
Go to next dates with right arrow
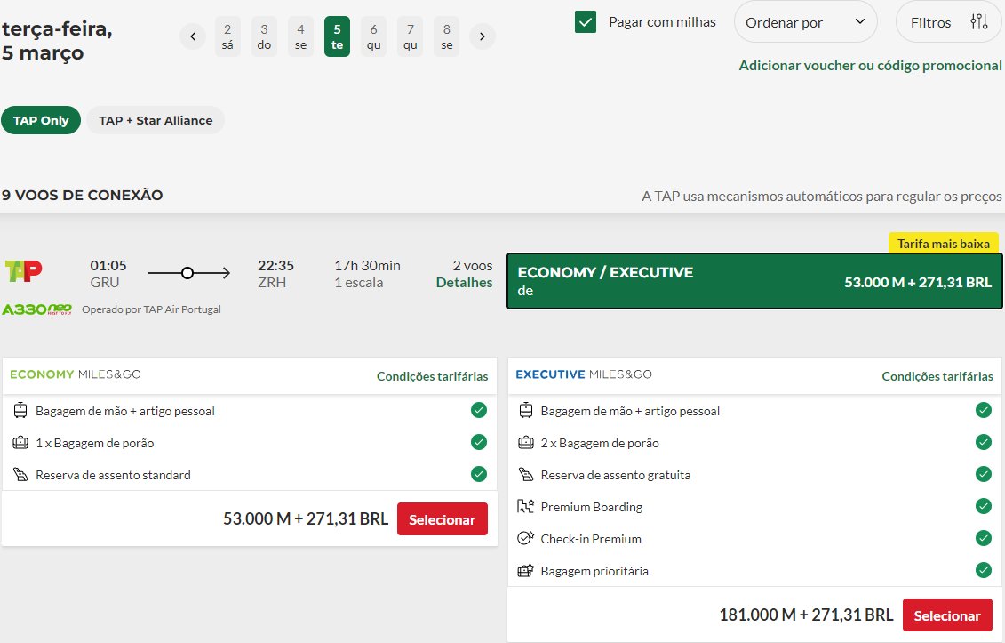pyautogui.click(x=482, y=36)
